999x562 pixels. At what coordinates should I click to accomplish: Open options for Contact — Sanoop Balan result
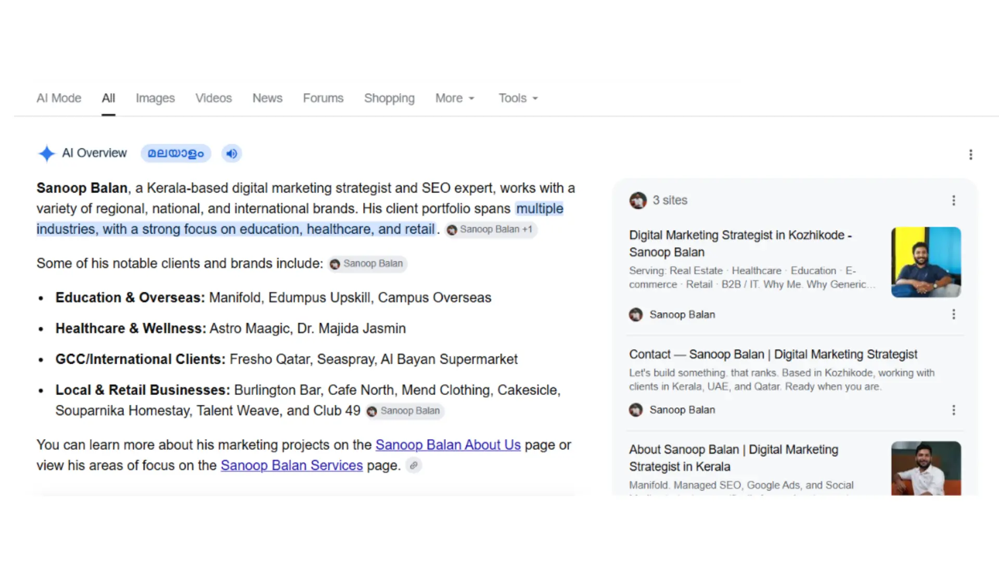954,410
